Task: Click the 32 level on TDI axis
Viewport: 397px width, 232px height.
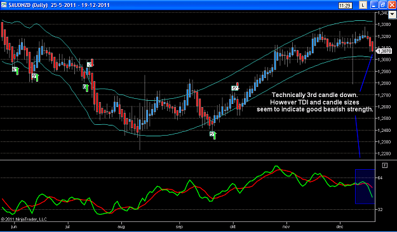Action: (x=380, y=210)
